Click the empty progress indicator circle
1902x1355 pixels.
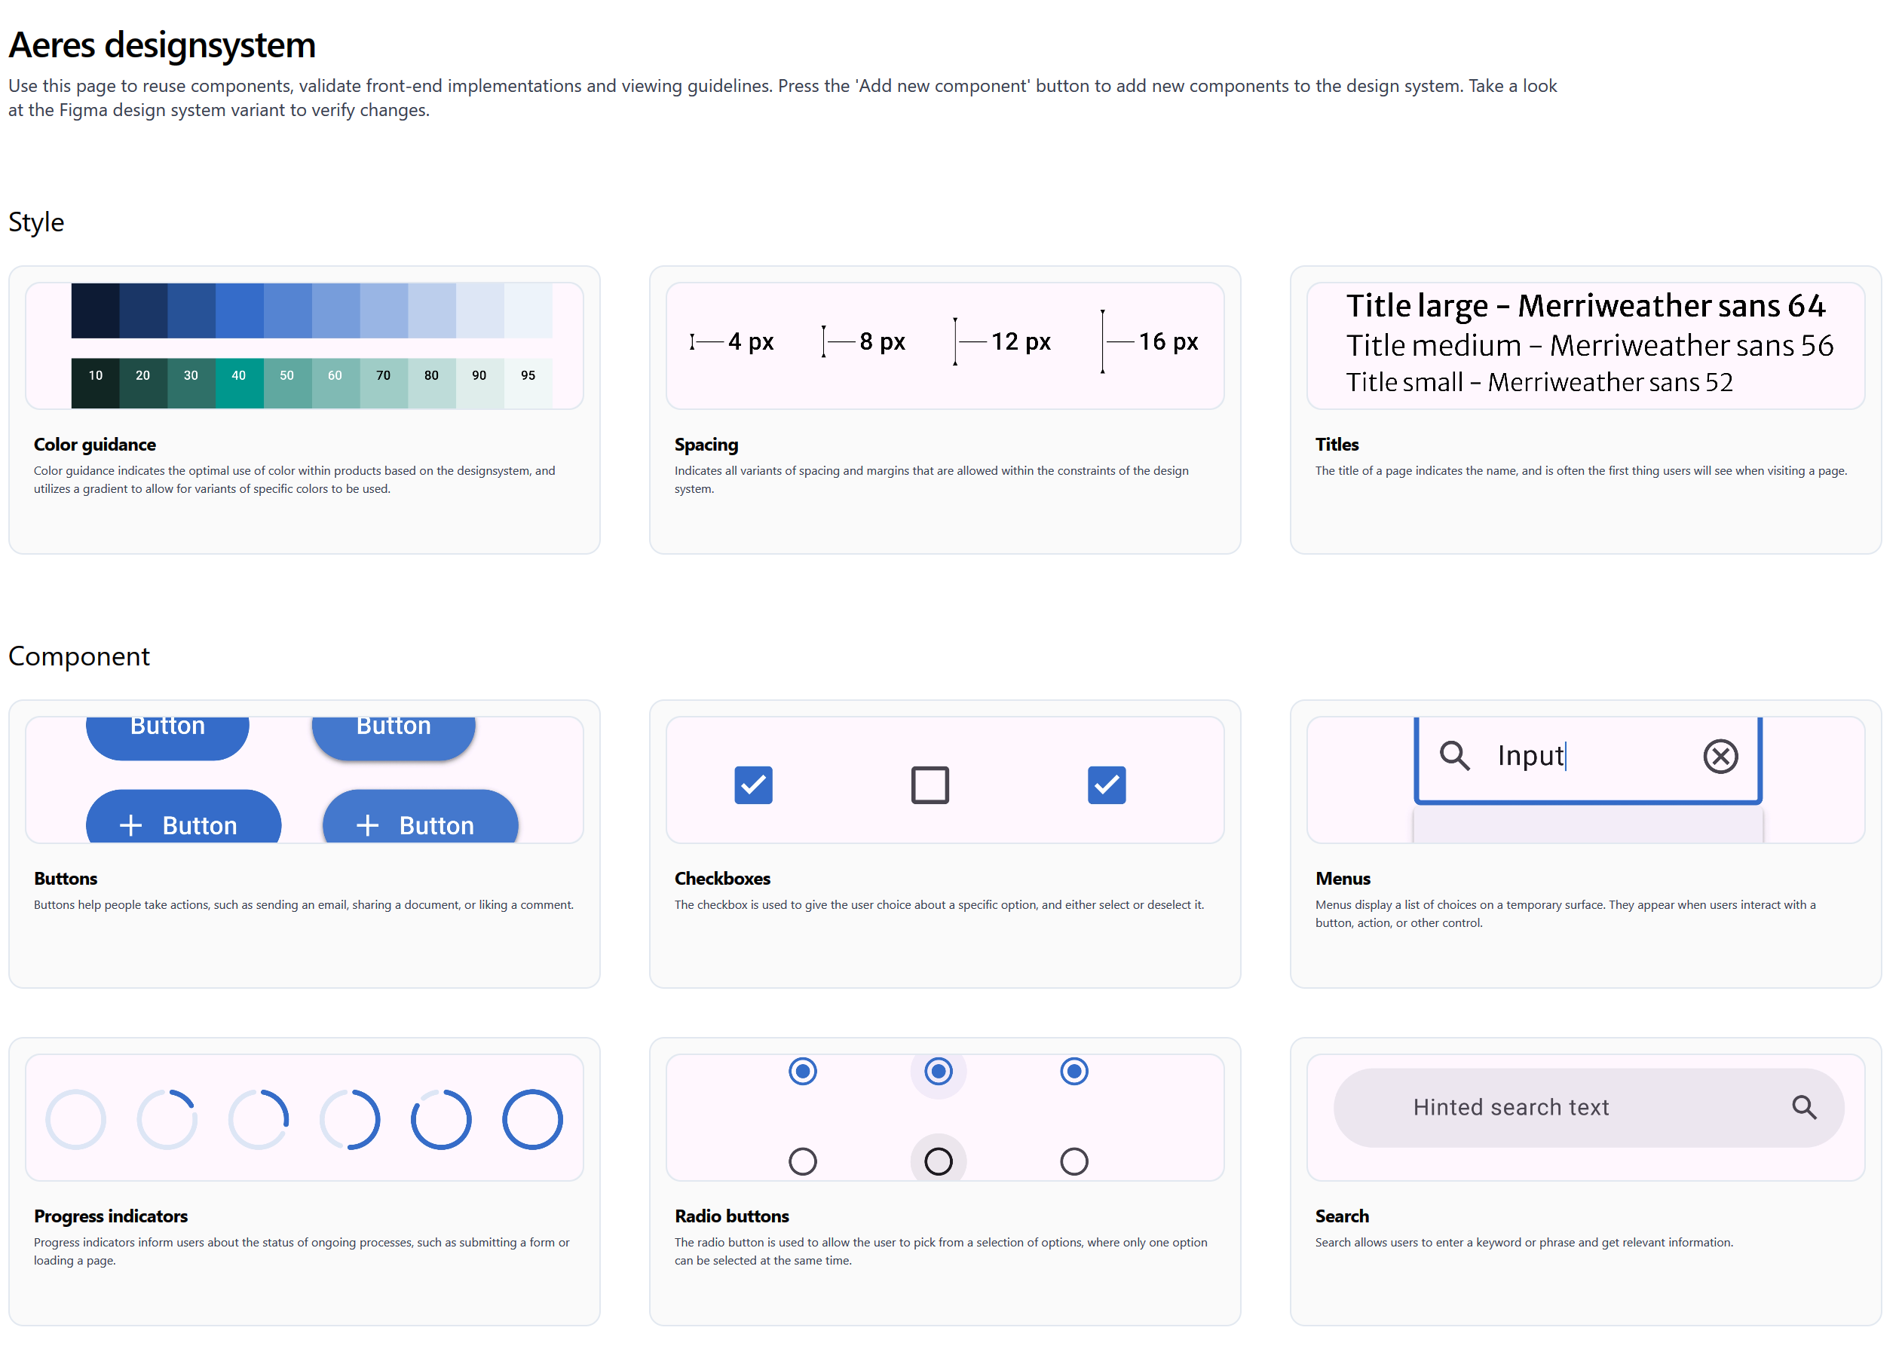75,1119
